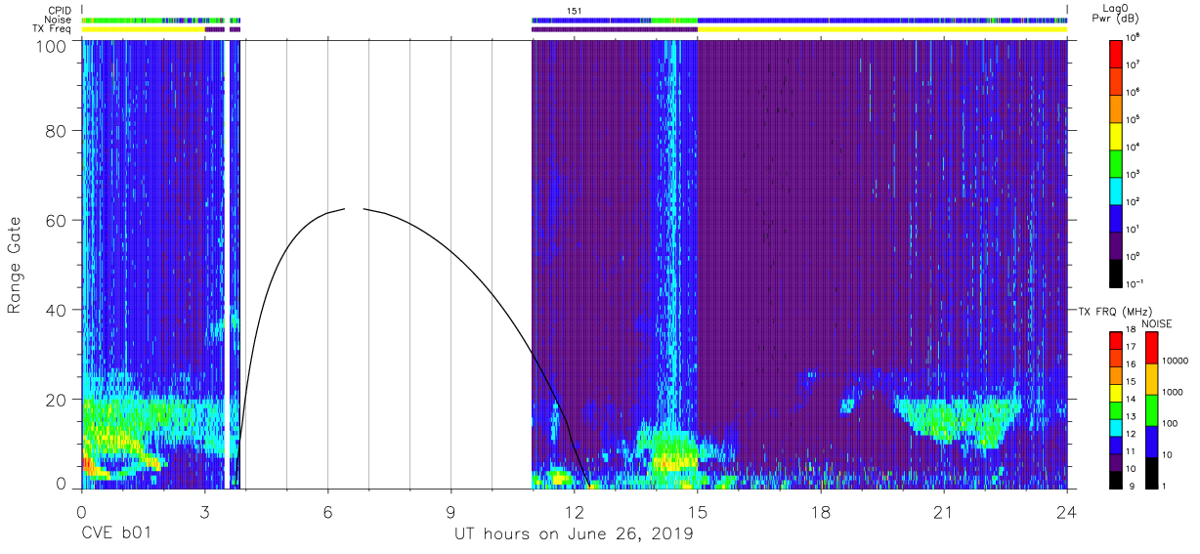The image size is (1200, 554).
Task: Click the black terminator curve peak near hour 6
Action: 344,209
